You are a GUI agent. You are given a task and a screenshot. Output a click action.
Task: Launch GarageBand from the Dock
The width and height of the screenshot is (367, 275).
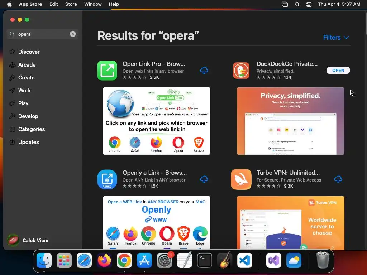point(225,260)
